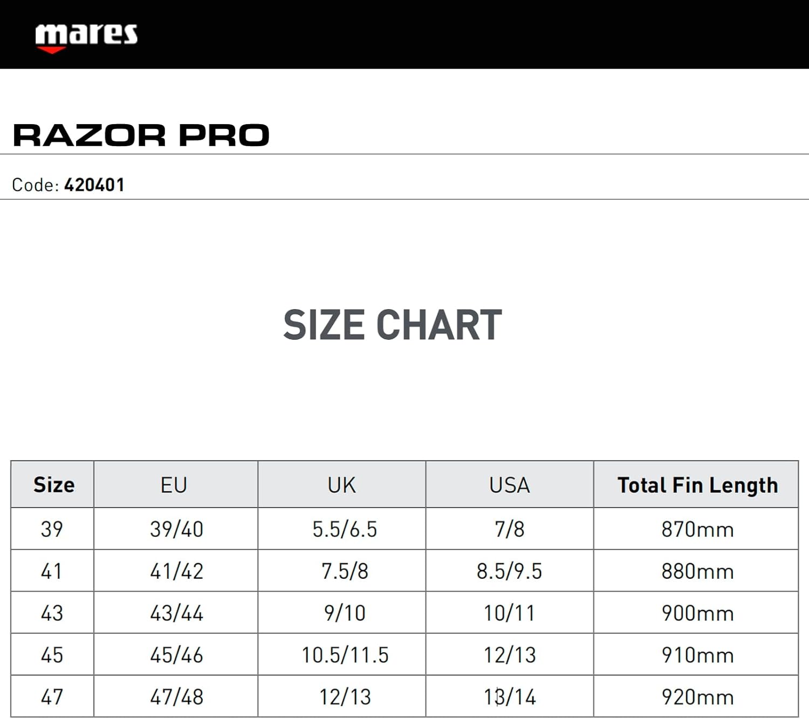
Task: Select the 920mm fin length cell
Action: pyautogui.click(x=697, y=697)
